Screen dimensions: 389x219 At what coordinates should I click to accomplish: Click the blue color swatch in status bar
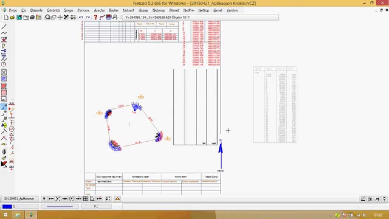click(7, 207)
